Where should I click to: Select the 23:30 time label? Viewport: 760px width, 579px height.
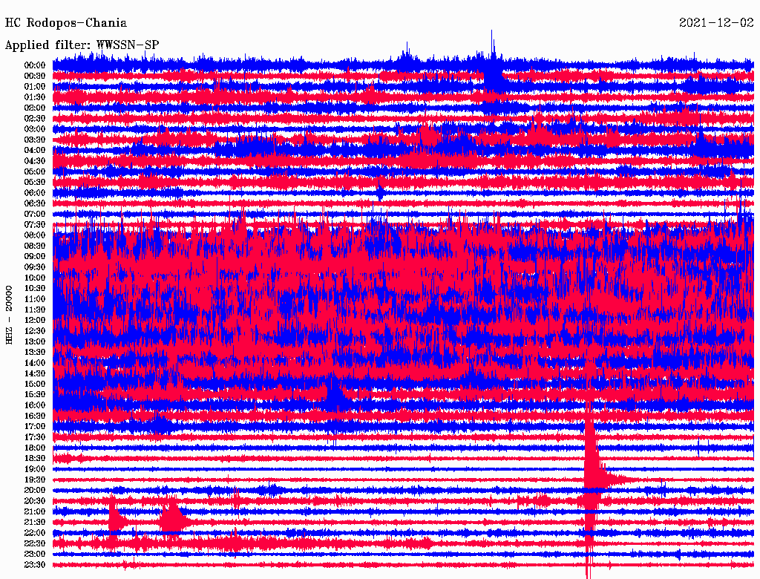tap(34, 565)
